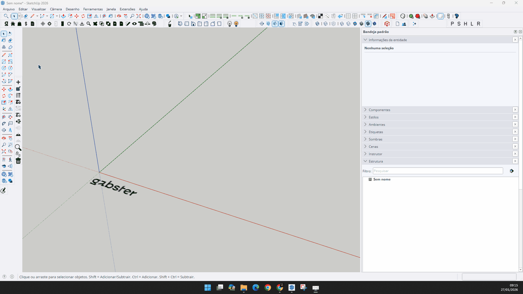This screenshot has width=523, height=294.
Task: Click the 3D Text tool icon
Action: coord(10,130)
